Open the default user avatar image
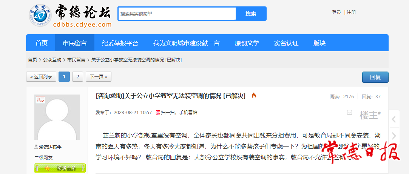 click(57, 117)
